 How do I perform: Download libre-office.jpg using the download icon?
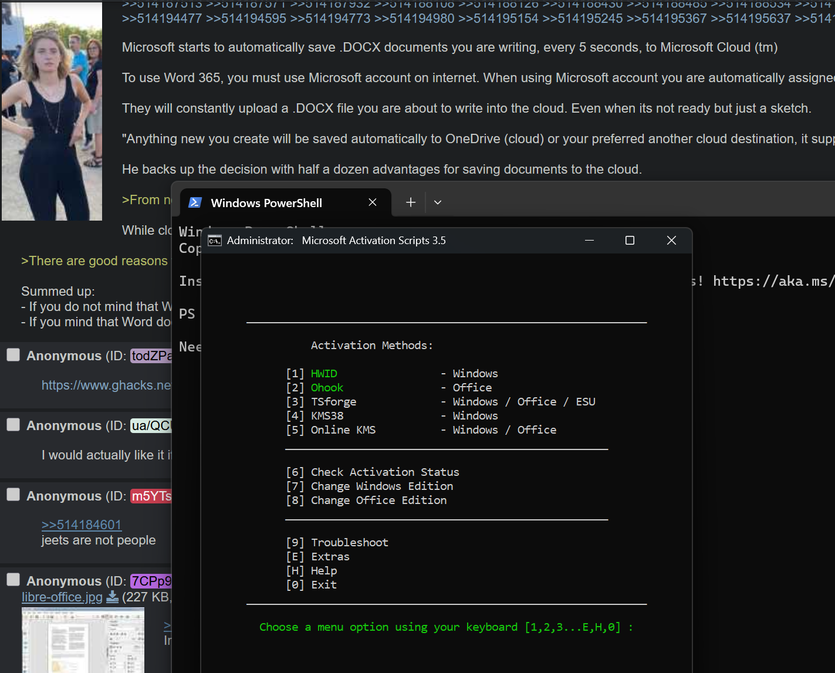[112, 597]
